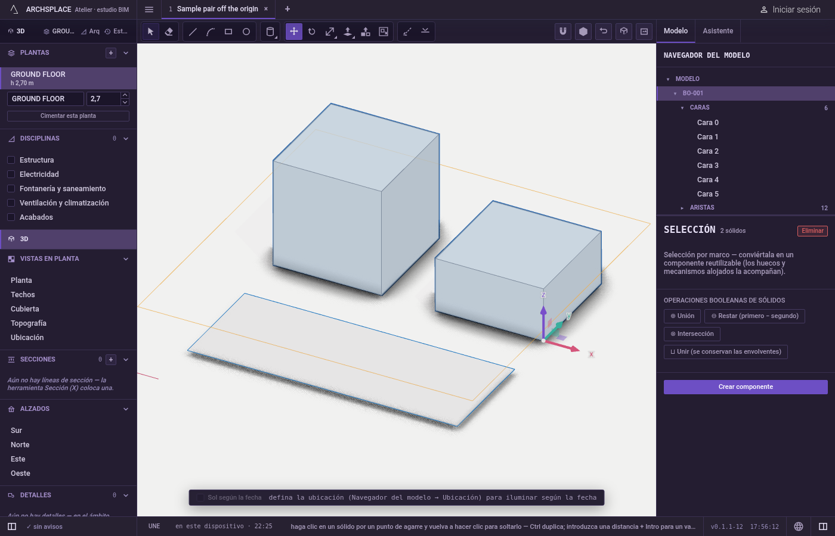Tick Ventilación y climatización checkbox
The image size is (835, 536).
click(11, 203)
